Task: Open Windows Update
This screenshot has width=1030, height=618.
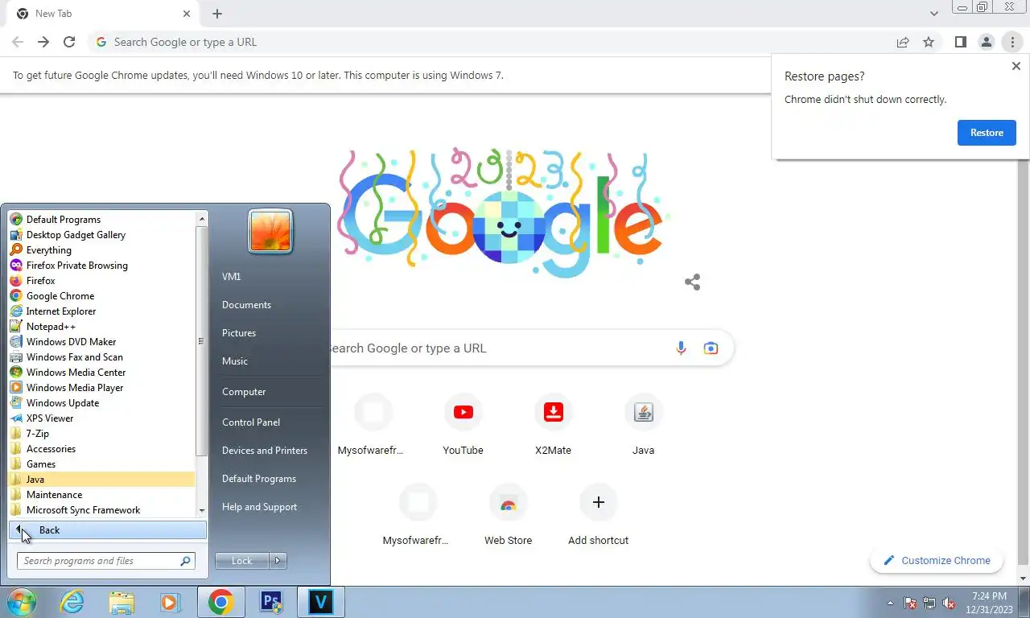Action: click(x=101, y=403)
